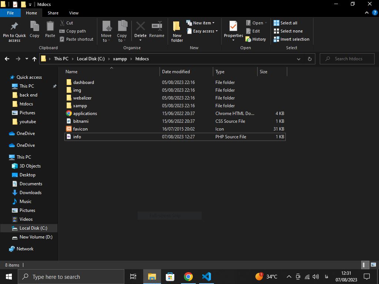Click Local Disk (C:) breadcrumb

point(91,59)
